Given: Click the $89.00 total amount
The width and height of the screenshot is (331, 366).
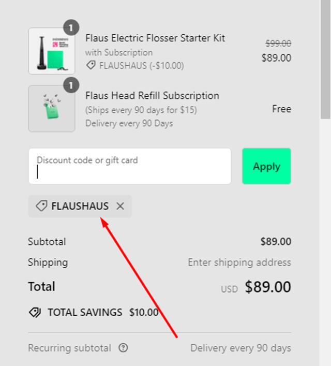Looking at the screenshot, I should pyautogui.click(x=268, y=287).
